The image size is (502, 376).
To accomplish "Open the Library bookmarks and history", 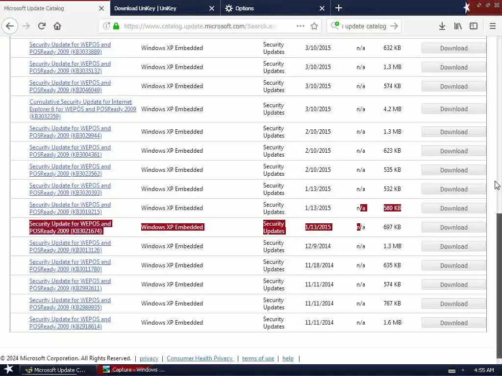I will [x=458, y=26].
